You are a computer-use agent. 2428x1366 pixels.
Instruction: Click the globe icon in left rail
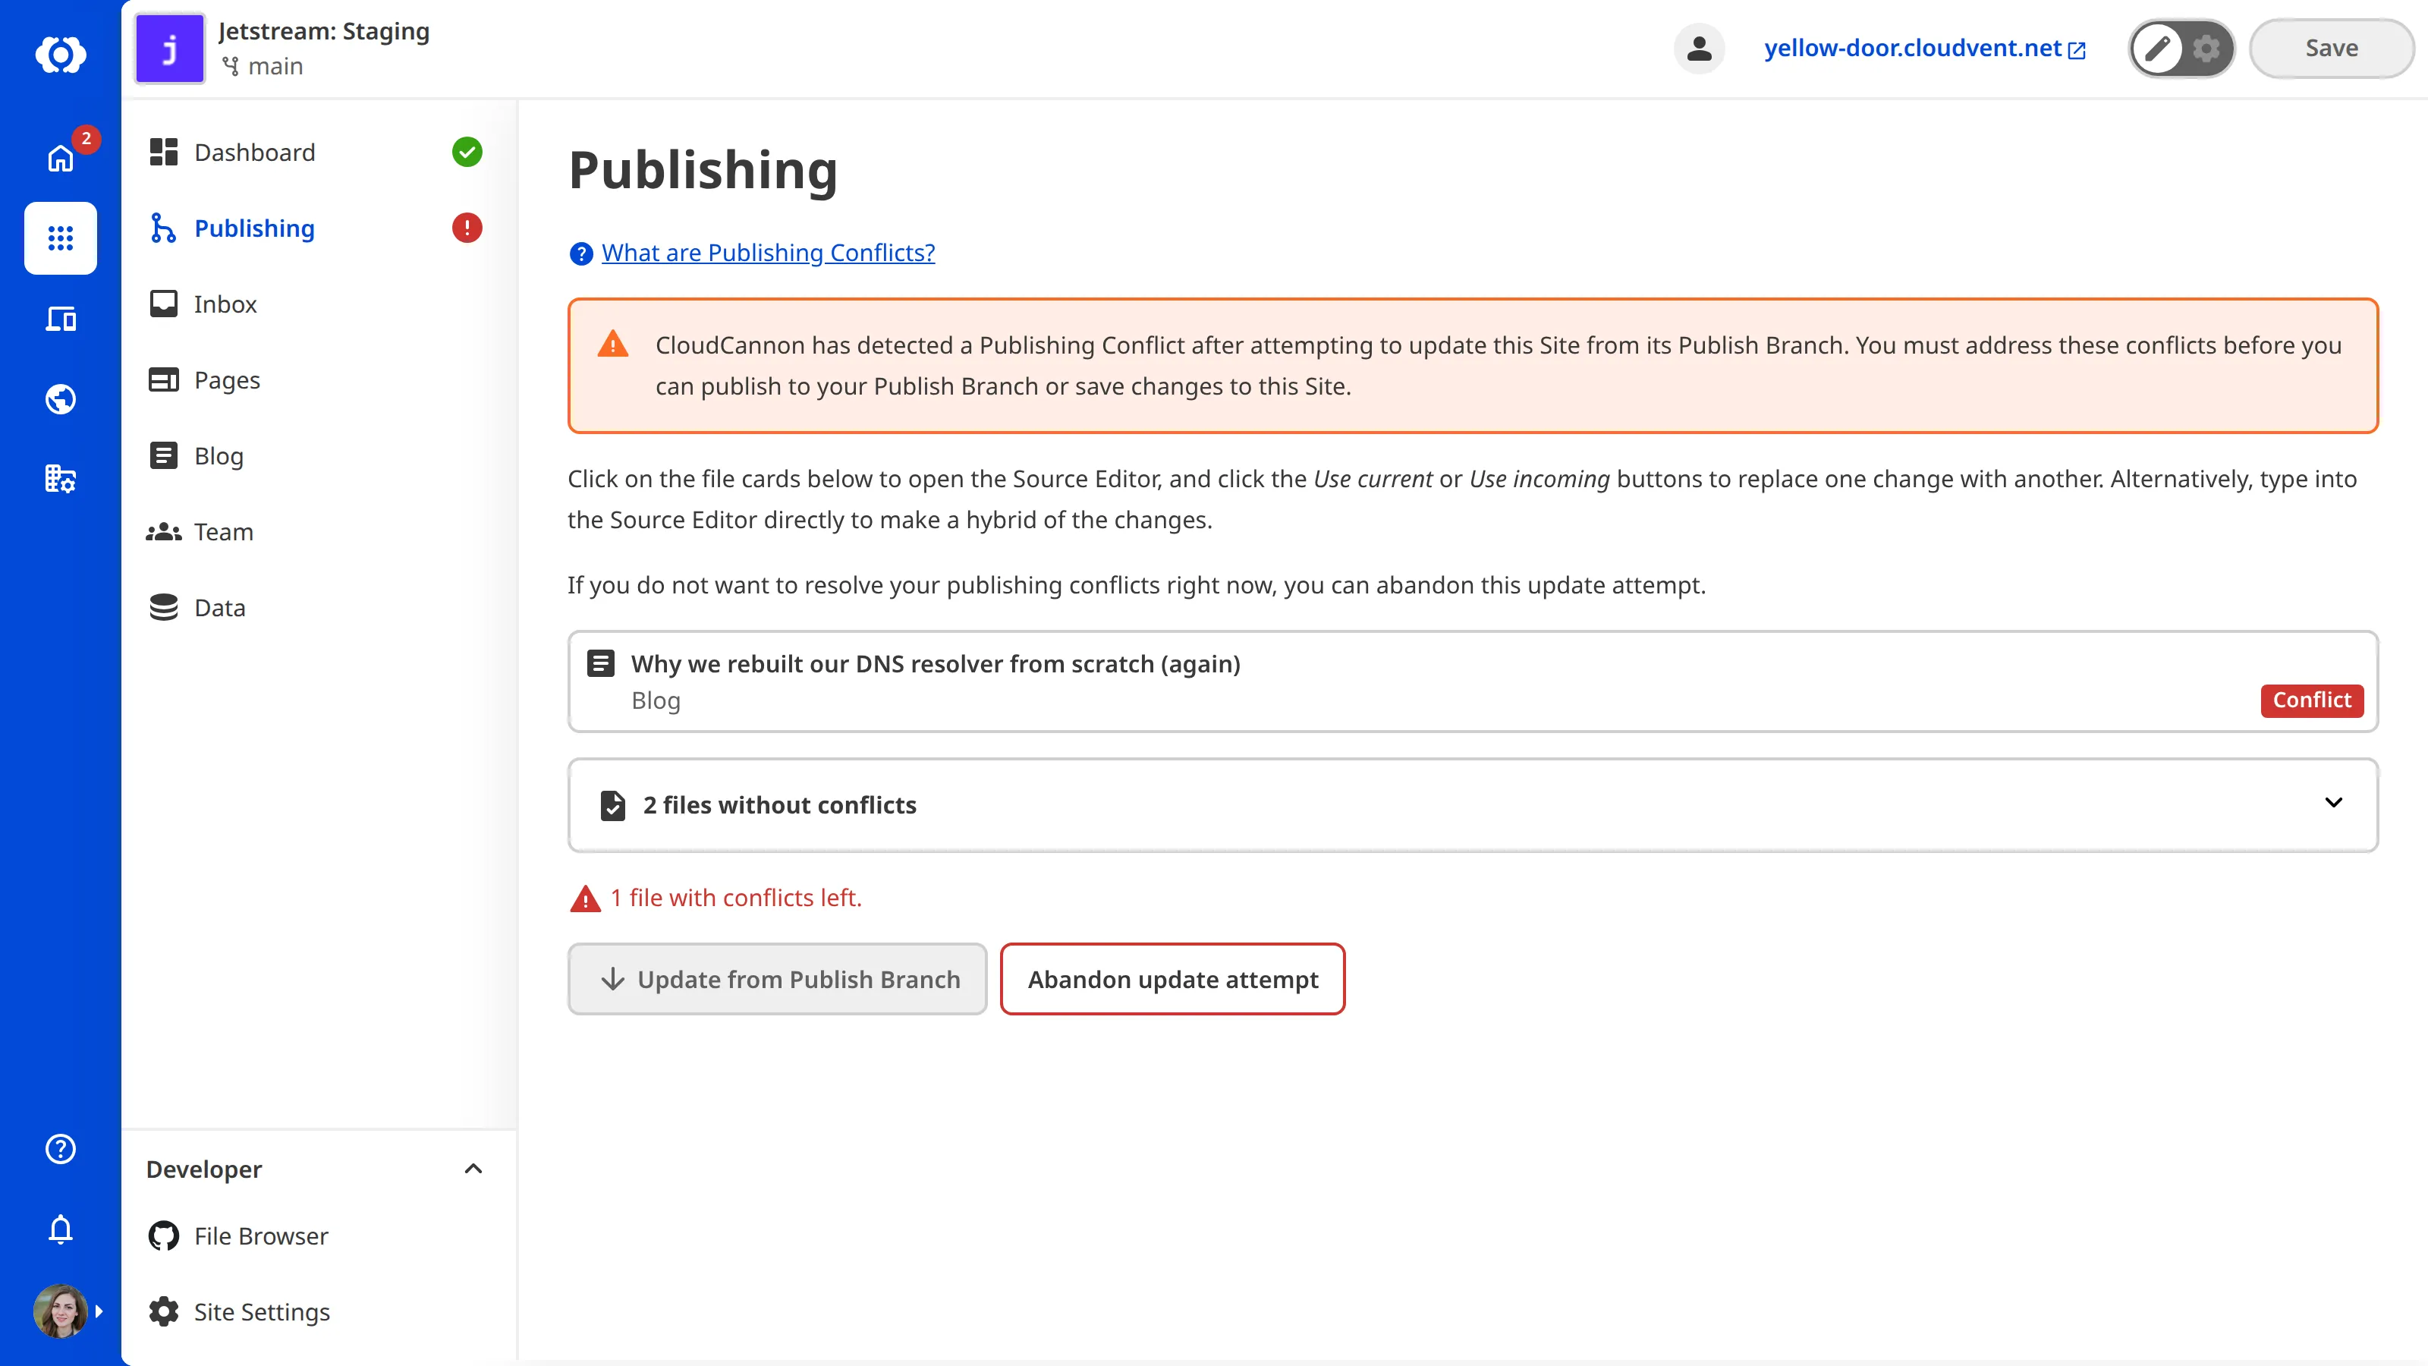tap(61, 398)
